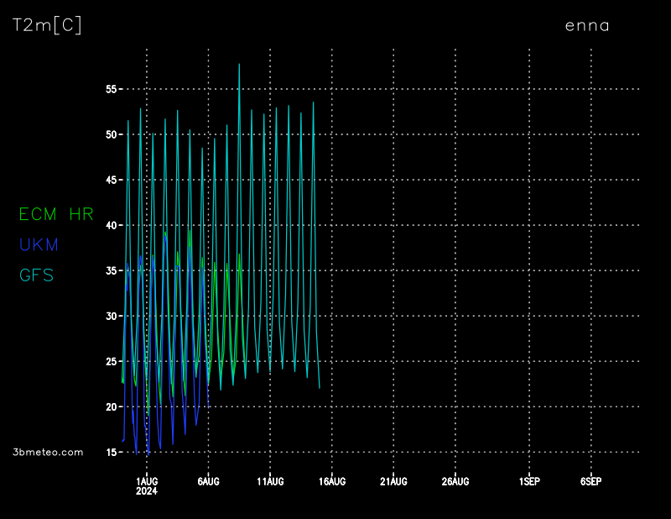Click the 55 temperature axis label
This screenshot has width=671, height=519.
(x=112, y=89)
